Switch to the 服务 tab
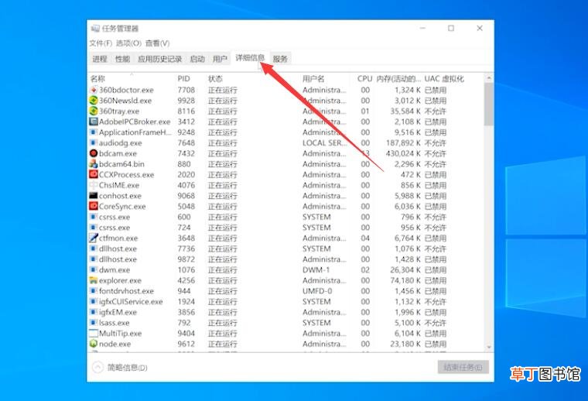The height and width of the screenshot is (401, 588). tap(280, 59)
